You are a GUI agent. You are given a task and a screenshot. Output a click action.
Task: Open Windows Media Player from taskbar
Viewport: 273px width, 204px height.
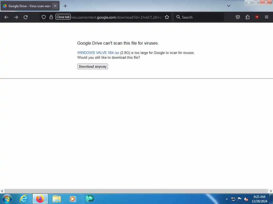[x=73, y=199]
